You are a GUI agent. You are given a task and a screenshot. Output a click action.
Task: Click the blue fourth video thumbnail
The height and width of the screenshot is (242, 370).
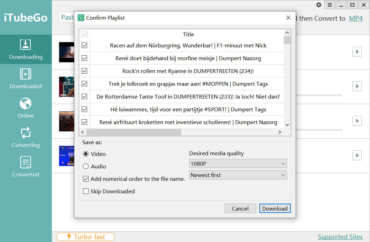click(66, 156)
